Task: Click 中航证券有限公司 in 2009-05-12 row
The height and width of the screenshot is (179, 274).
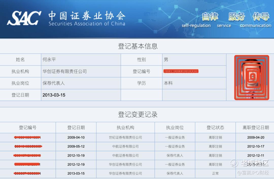Action: 126,147
